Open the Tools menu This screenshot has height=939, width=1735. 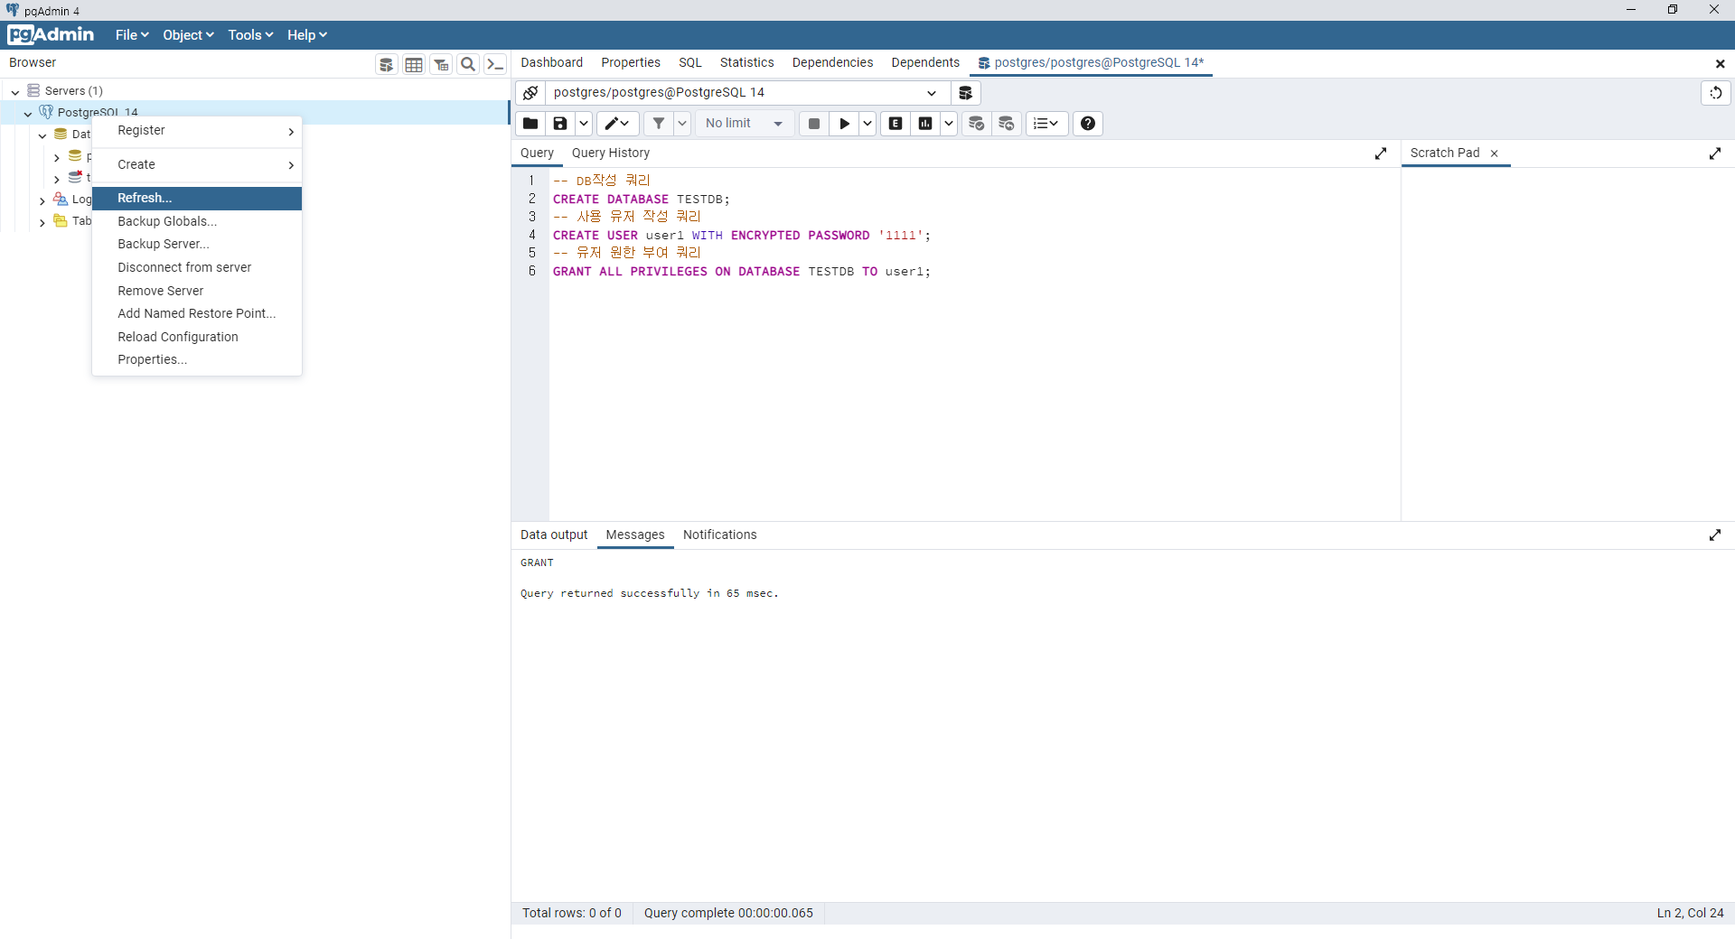click(x=250, y=35)
